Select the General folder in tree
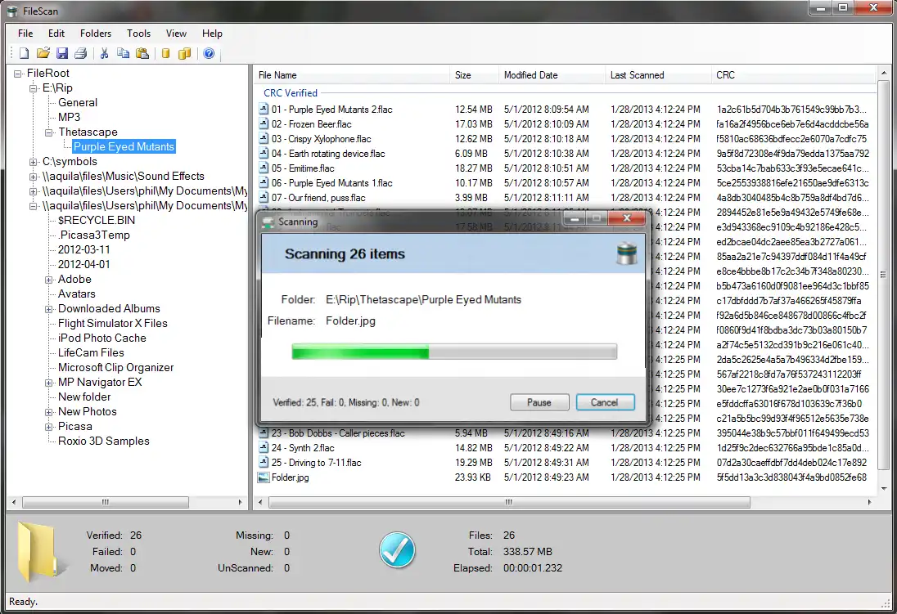 pos(77,103)
